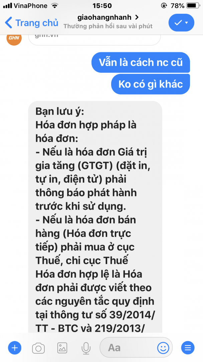203x362 pixels.
Task: Tap the status bar clock showing 15:50
Action: click(x=102, y=6)
